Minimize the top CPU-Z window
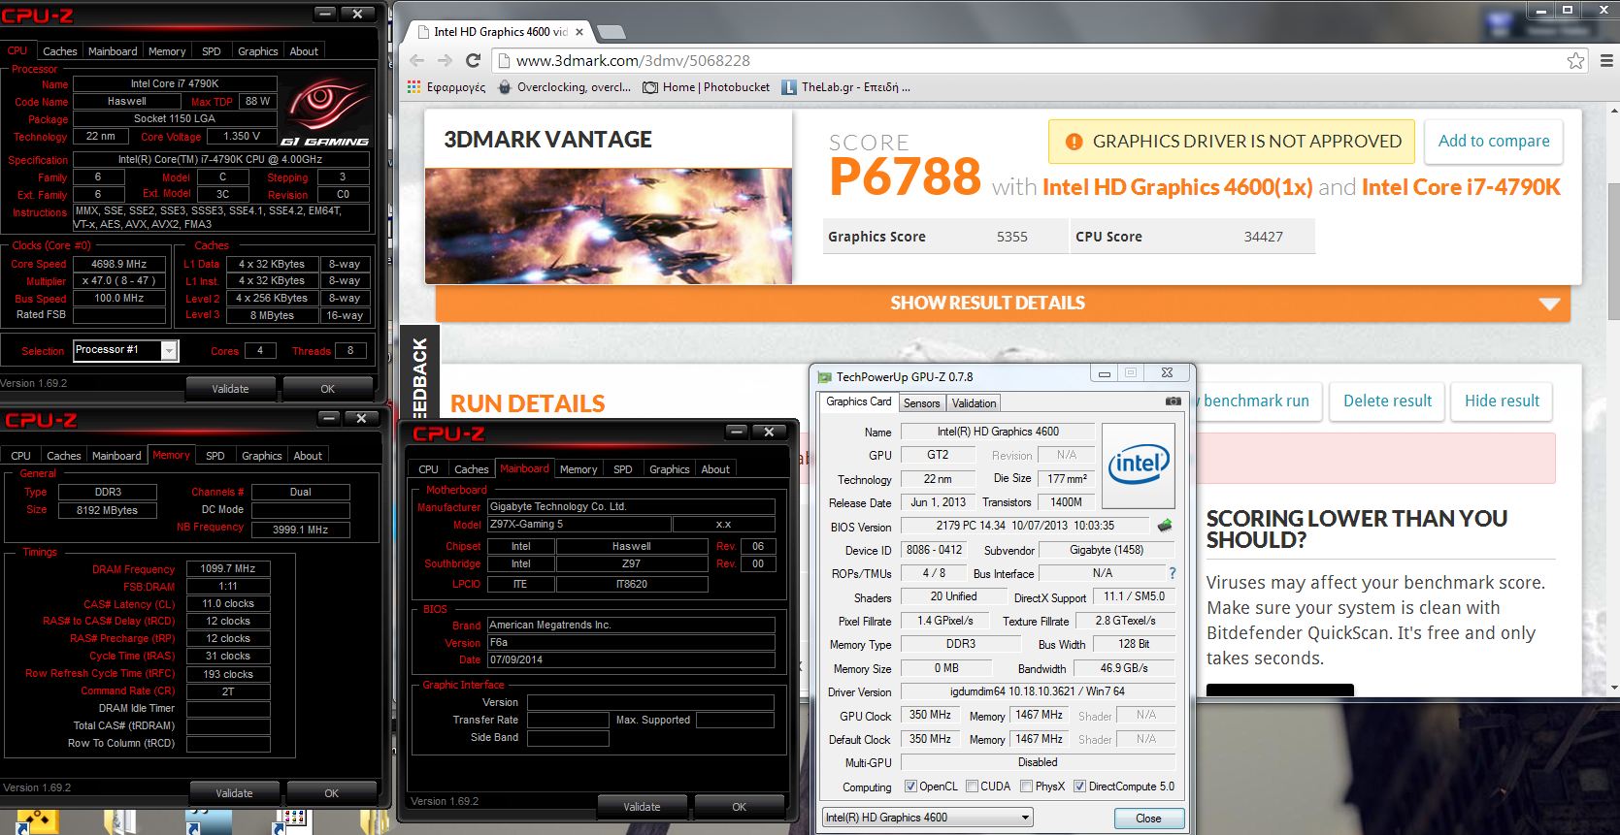This screenshot has width=1620, height=835. (x=326, y=14)
